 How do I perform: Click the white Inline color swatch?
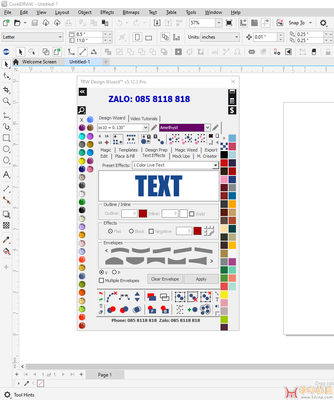(x=183, y=213)
